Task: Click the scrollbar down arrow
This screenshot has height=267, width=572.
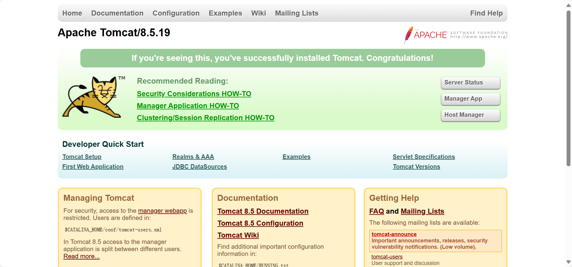Action: [568, 262]
